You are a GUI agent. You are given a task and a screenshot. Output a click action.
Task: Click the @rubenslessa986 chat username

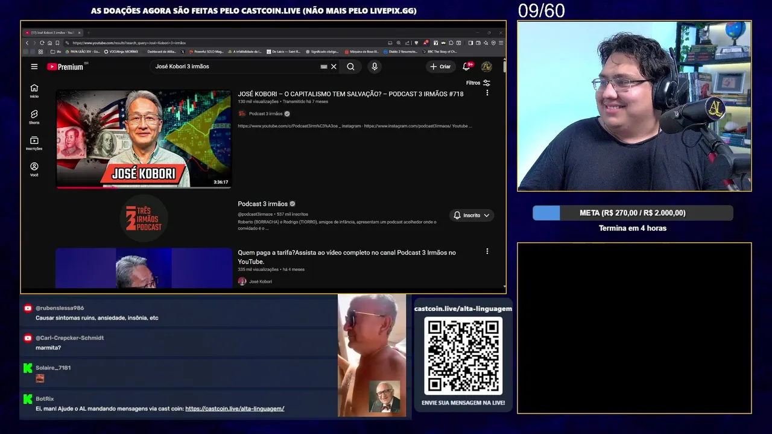point(60,308)
